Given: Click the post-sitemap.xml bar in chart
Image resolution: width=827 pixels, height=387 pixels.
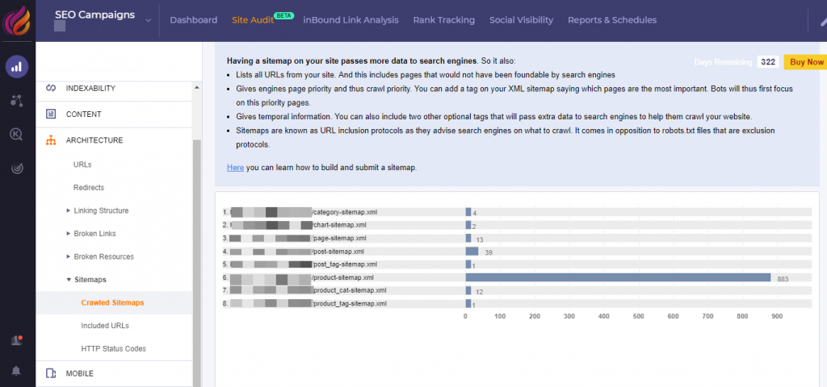Looking at the screenshot, I should point(472,252).
